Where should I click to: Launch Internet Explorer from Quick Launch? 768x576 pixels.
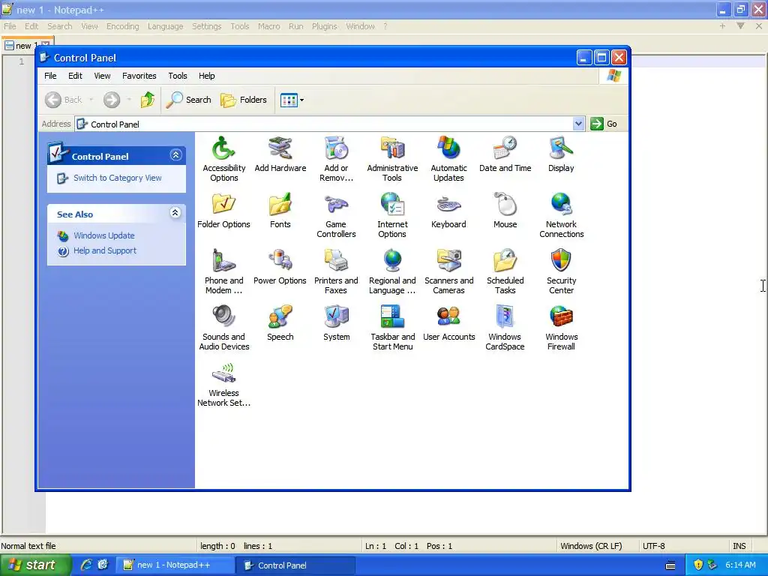tap(85, 565)
